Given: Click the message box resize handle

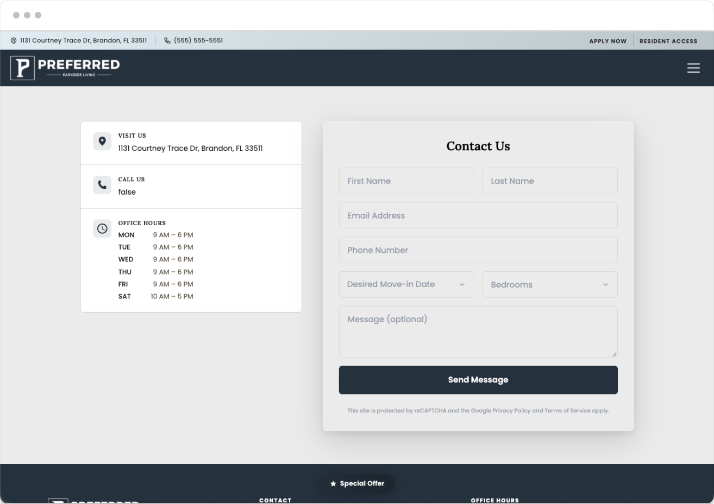Looking at the screenshot, I should tap(614, 354).
